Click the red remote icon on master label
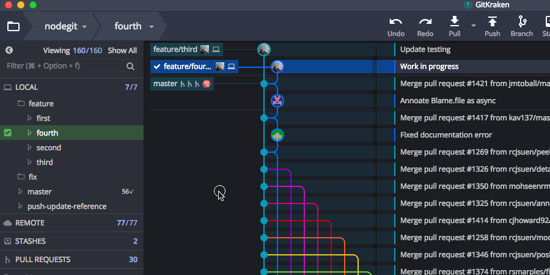The height and width of the screenshot is (275, 550). [207, 84]
